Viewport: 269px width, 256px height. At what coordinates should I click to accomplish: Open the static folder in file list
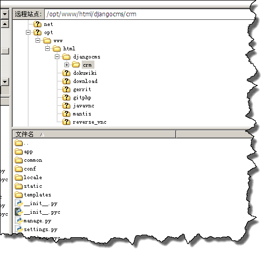tap(28, 186)
